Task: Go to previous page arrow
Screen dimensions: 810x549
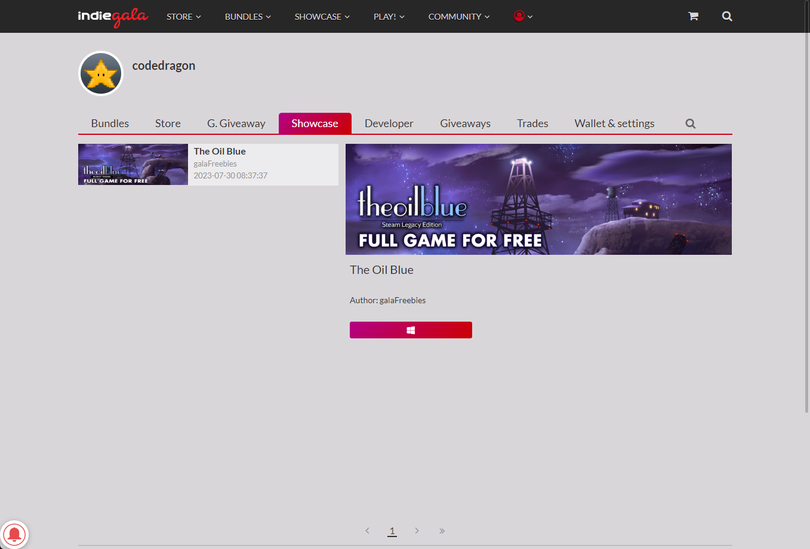Action: pos(367,531)
